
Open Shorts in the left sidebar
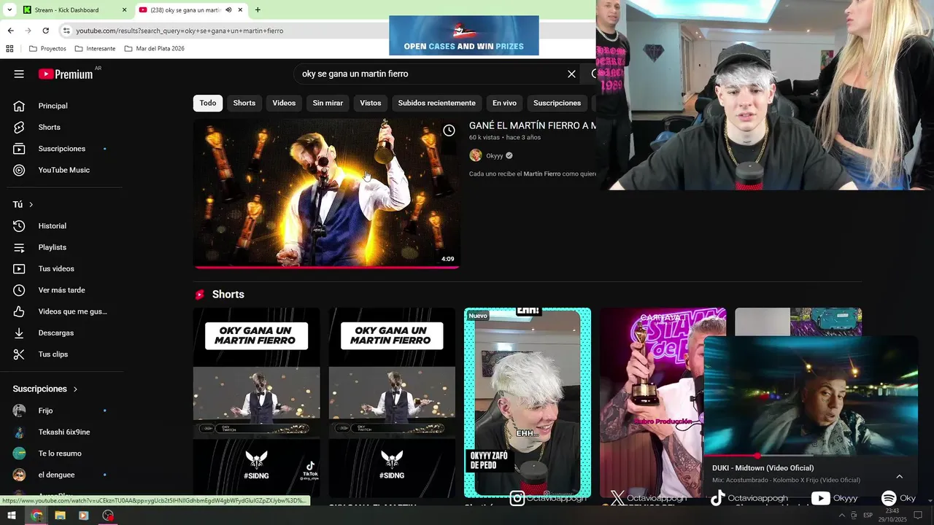coord(50,127)
